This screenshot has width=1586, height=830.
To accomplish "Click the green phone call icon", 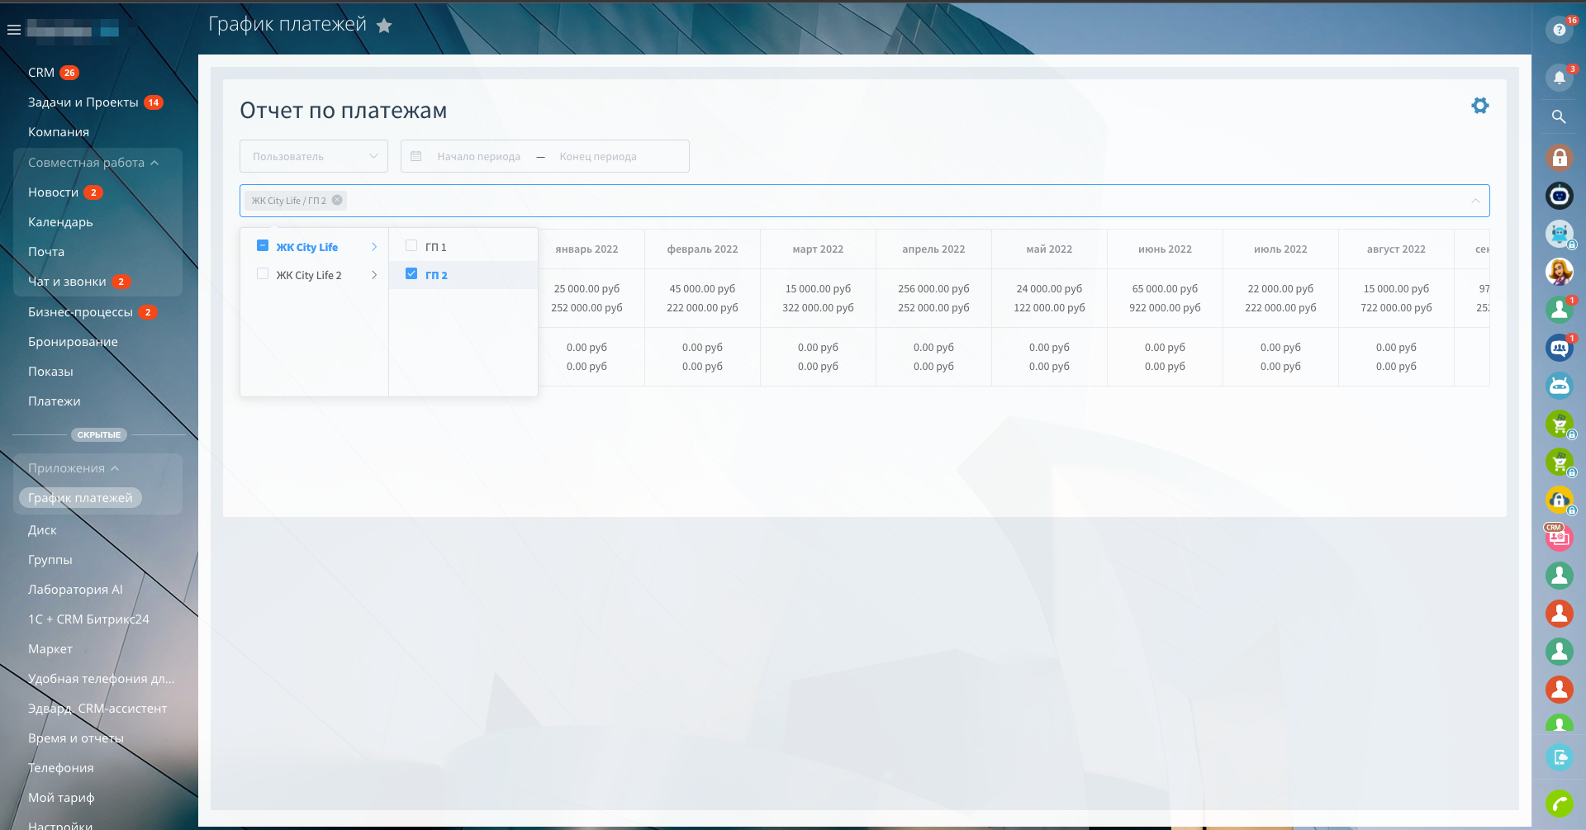I will [1559, 803].
